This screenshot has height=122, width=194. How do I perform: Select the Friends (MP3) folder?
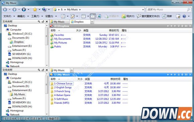62,103
